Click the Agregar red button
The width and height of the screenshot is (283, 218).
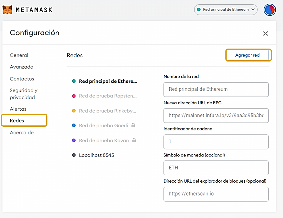[x=248, y=55]
